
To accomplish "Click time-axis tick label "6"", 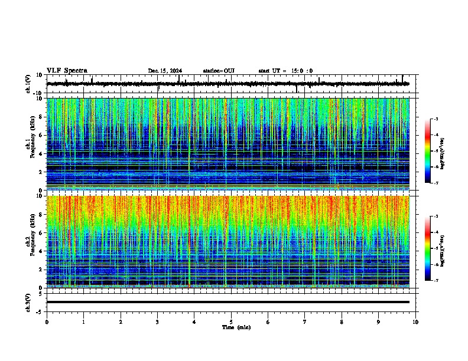I will click(x=268, y=322).
